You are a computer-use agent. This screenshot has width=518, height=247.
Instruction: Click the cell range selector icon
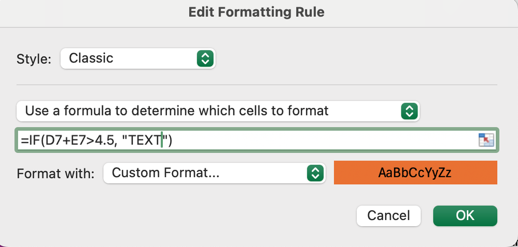tap(486, 140)
